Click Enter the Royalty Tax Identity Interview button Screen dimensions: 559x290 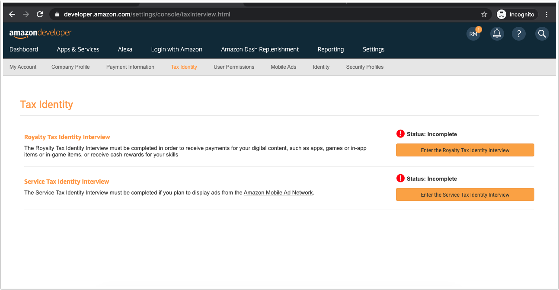click(x=465, y=150)
